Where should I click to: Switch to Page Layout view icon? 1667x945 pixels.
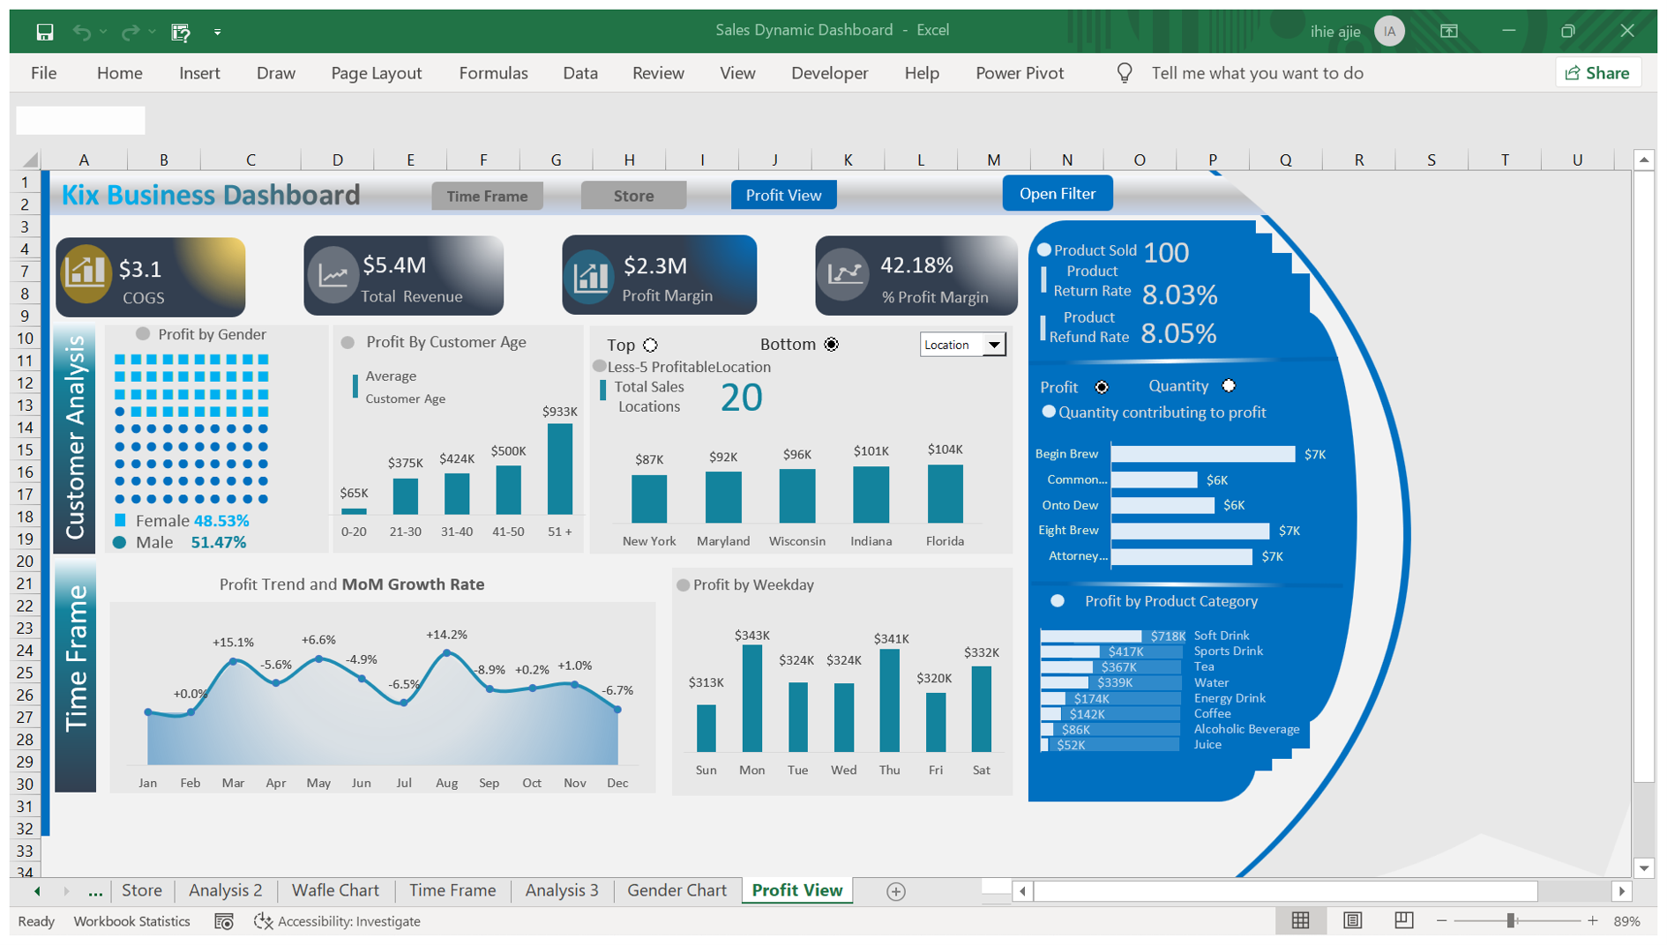1352,920
